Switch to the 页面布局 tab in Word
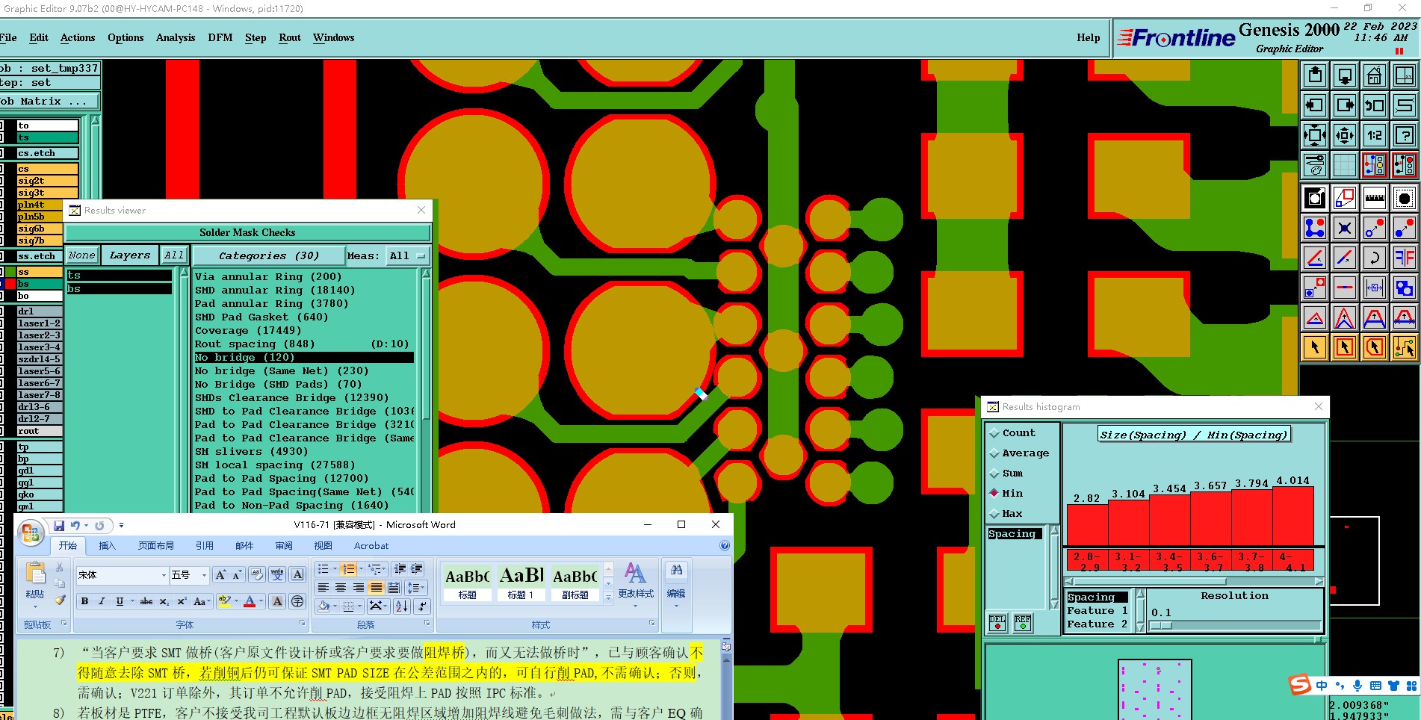This screenshot has height=720, width=1421. click(x=156, y=546)
